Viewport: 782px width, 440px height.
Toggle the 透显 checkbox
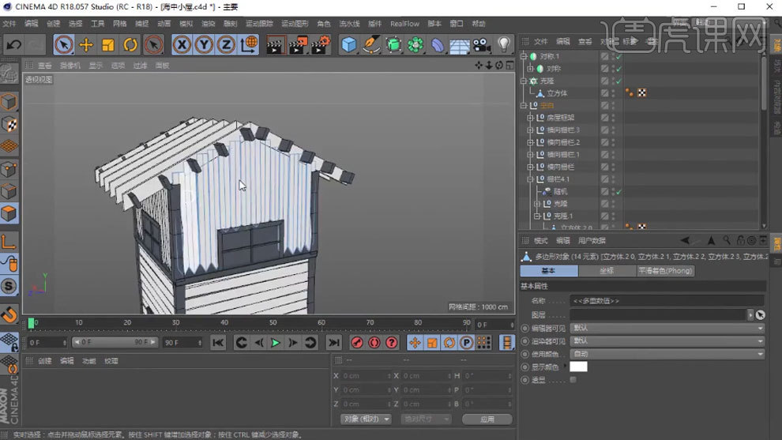pos(573,380)
